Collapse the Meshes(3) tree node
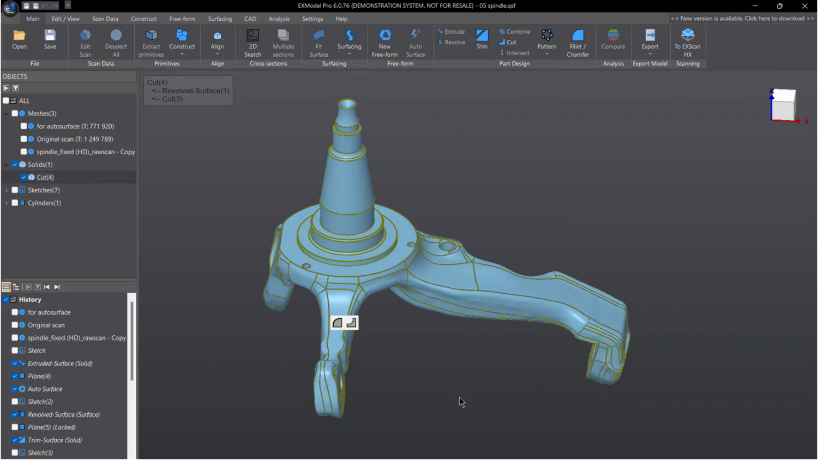The width and height of the screenshot is (818, 460). [7, 113]
